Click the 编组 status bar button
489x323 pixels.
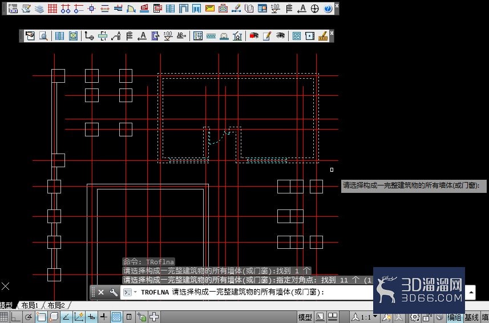454,317
